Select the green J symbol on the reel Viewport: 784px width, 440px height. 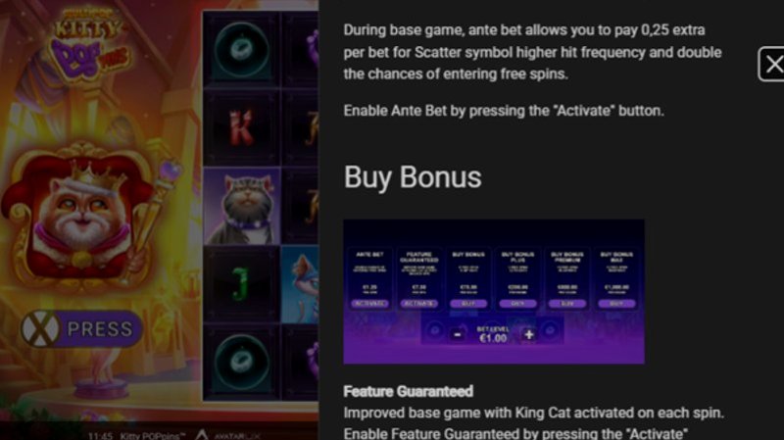click(241, 284)
